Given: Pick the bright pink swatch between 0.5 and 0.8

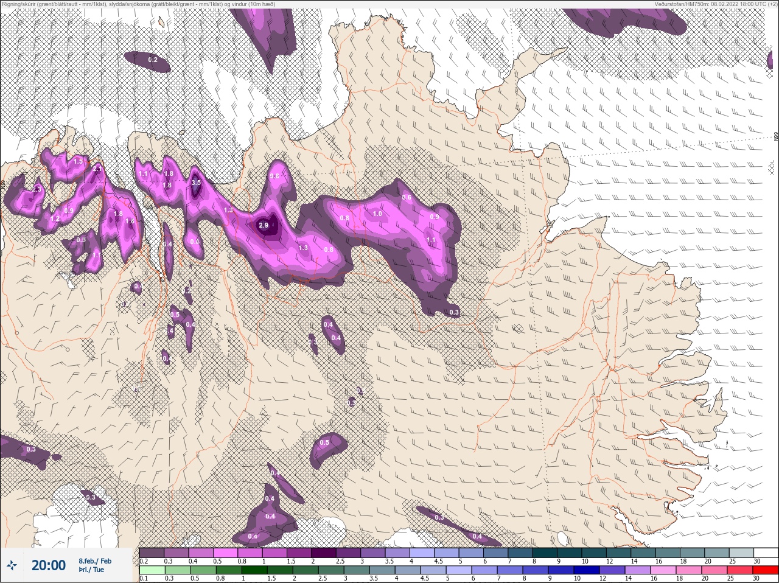Looking at the screenshot, I should (x=225, y=553).
